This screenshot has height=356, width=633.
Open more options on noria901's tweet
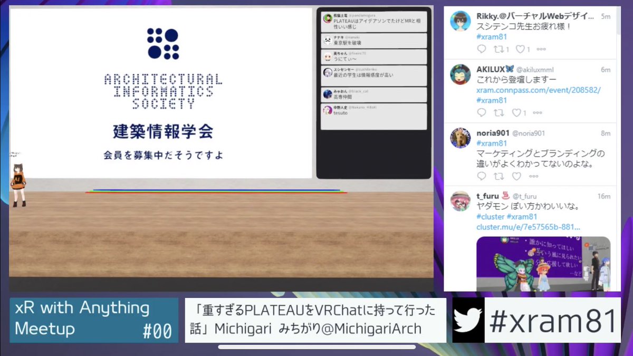click(x=534, y=176)
